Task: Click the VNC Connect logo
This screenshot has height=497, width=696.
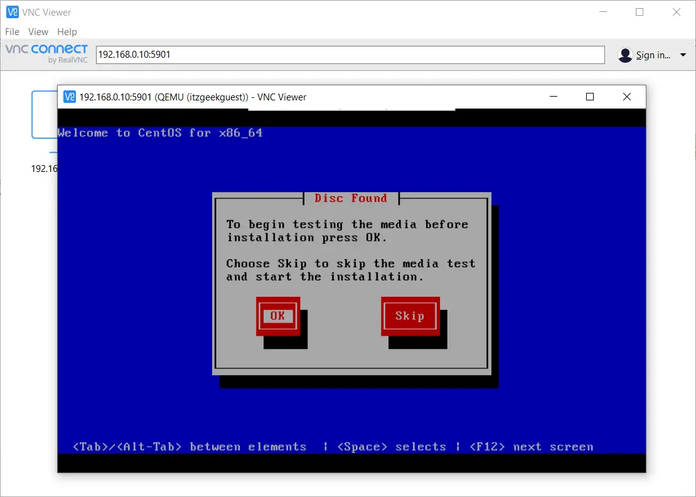Action: click(46, 53)
